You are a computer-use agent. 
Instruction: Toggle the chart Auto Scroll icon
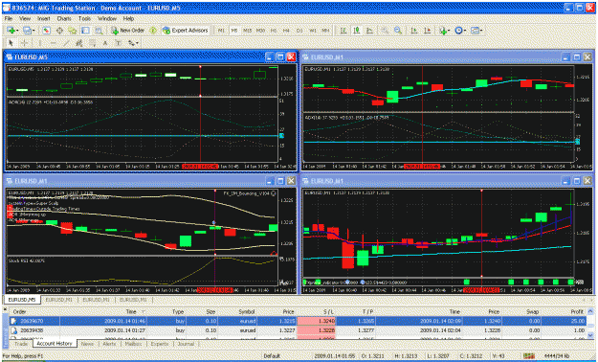pos(413,31)
